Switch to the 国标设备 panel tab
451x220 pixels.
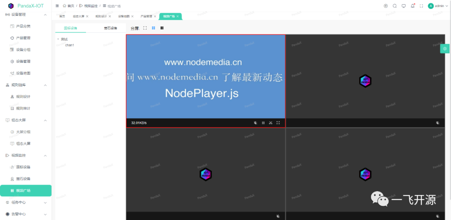pyautogui.click(x=71, y=28)
